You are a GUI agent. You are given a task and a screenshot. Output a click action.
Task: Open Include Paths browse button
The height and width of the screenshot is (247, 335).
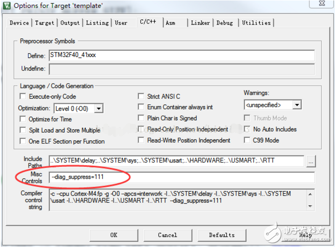[x=310, y=161]
